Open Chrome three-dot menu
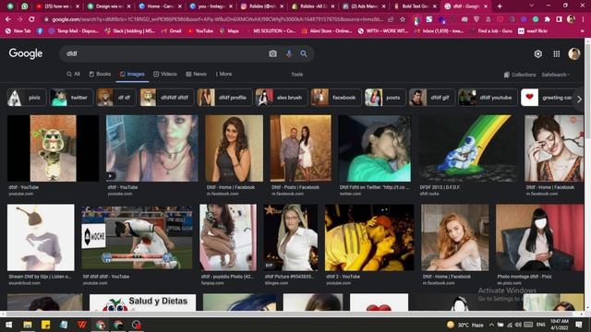The height and width of the screenshot is (332, 591). click(x=583, y=19)
